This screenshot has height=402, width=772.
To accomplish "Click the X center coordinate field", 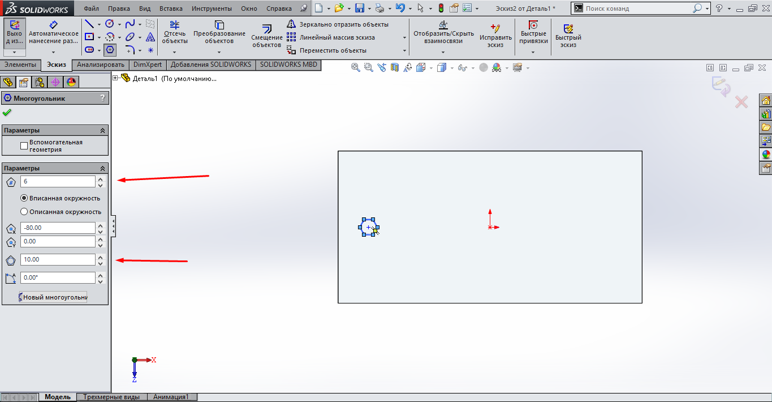I will [58, 228].
